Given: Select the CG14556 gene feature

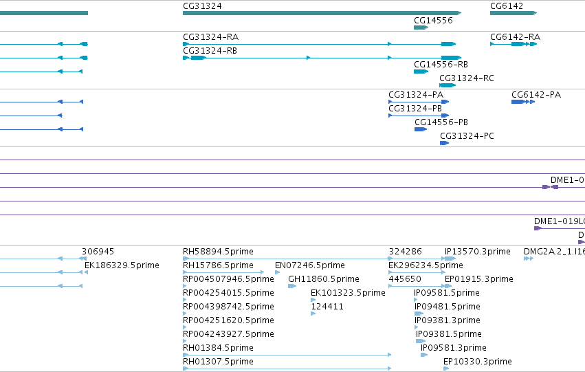Looking at the screenshot, I should pos(421,28).
